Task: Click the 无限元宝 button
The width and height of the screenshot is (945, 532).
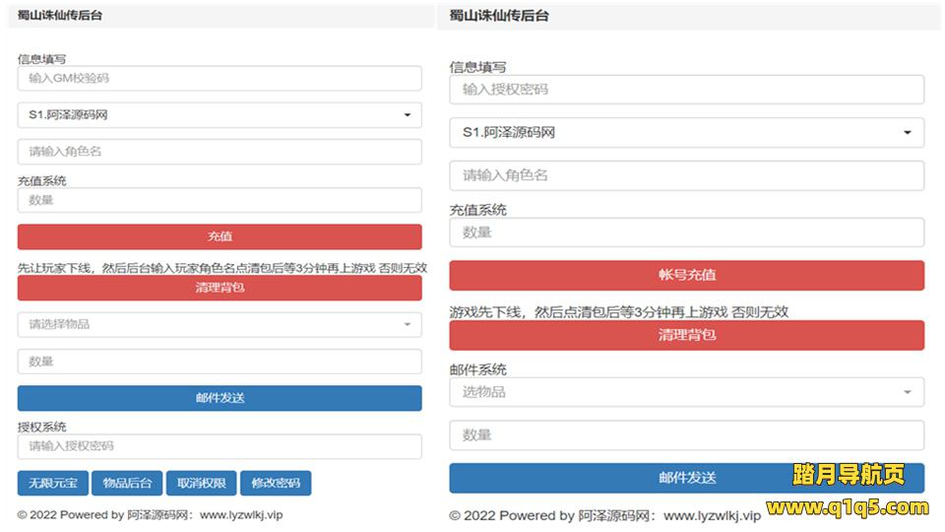Action: pyautogui.click(x=52, y=483)
